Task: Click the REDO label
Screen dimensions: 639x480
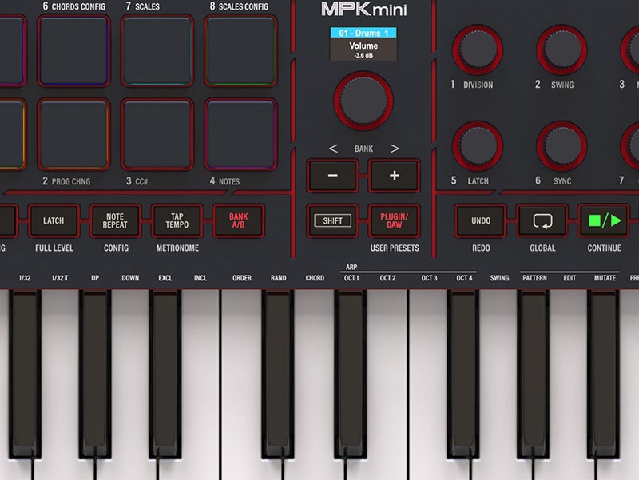Action: pos(481,248)
